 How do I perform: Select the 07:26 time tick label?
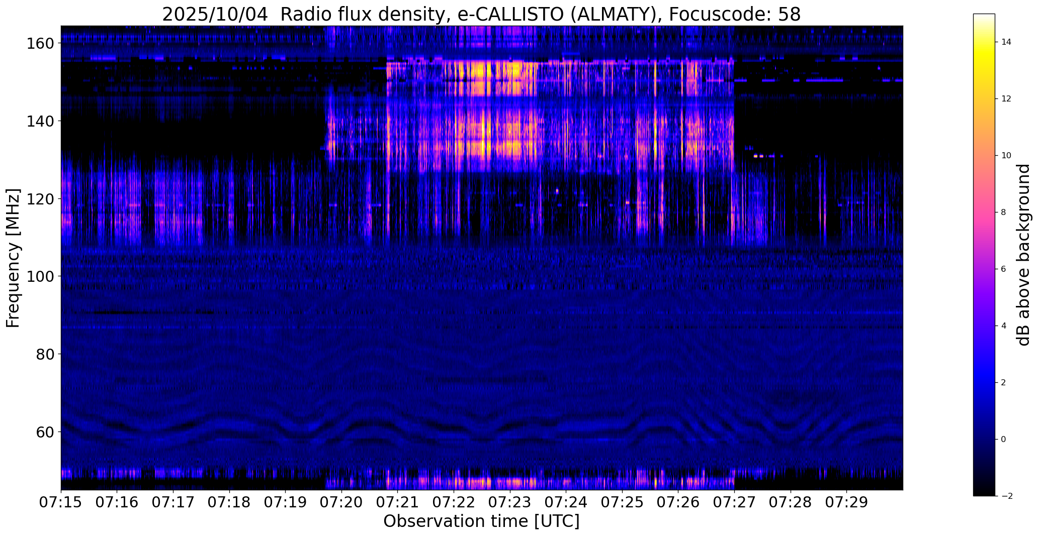coord(678,503)
